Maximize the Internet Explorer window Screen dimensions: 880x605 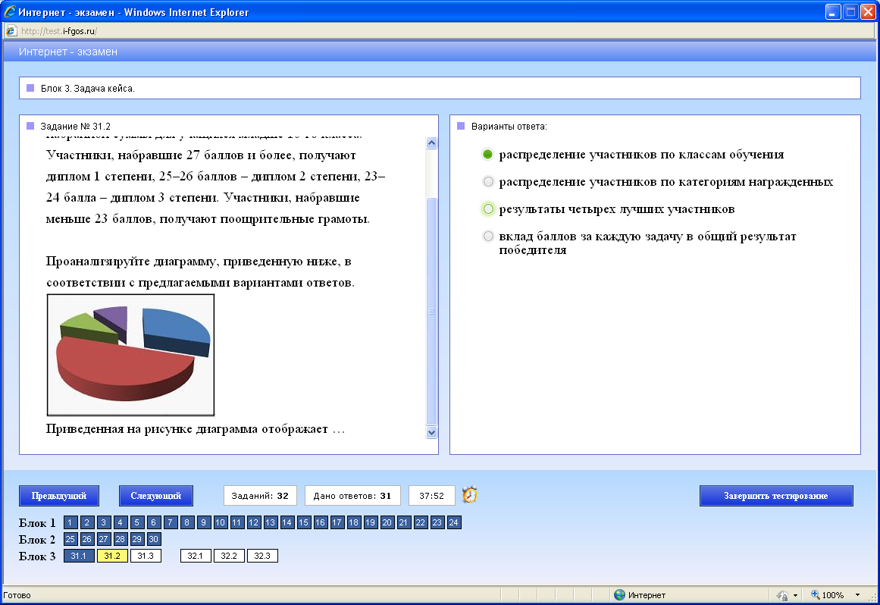click(850, 12)
